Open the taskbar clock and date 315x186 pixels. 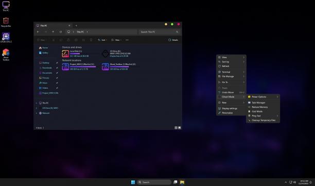(303, 182)
